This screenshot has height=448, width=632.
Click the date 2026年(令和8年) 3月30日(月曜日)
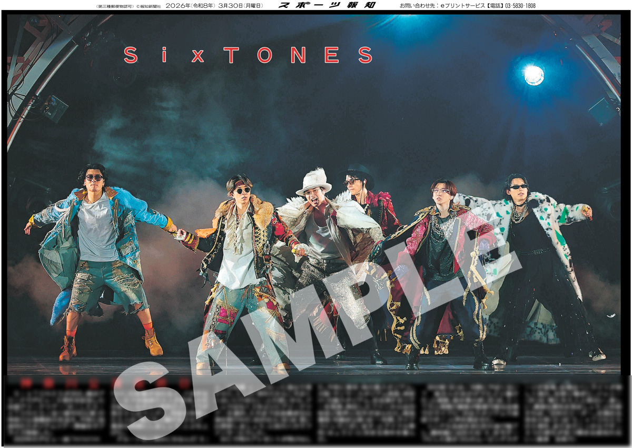[x=214, y=6]
